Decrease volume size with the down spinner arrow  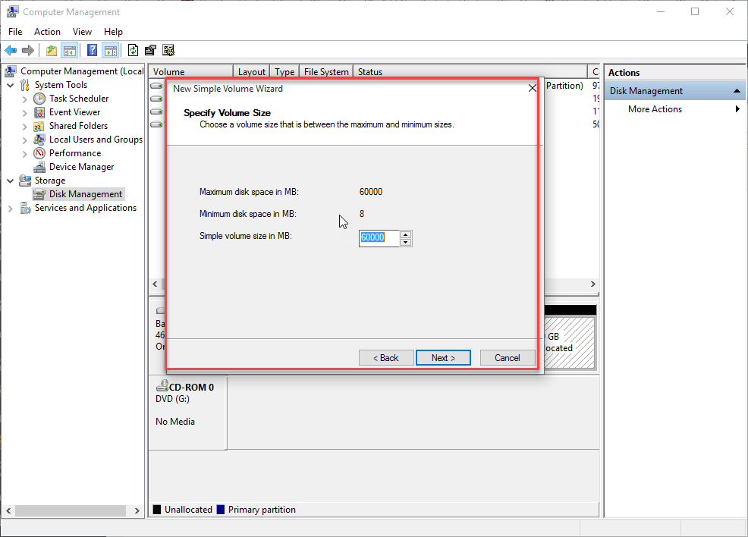pyautogui.click(x=406, y=243)
